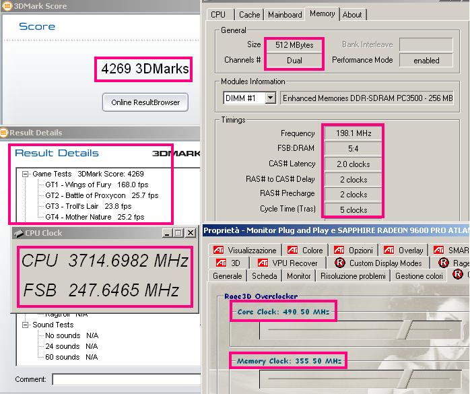The width and height of the screenshot is (470, 394).
Task: Click Rage3D icon on Custom Display Modes
Action: [x=339, y=263]
